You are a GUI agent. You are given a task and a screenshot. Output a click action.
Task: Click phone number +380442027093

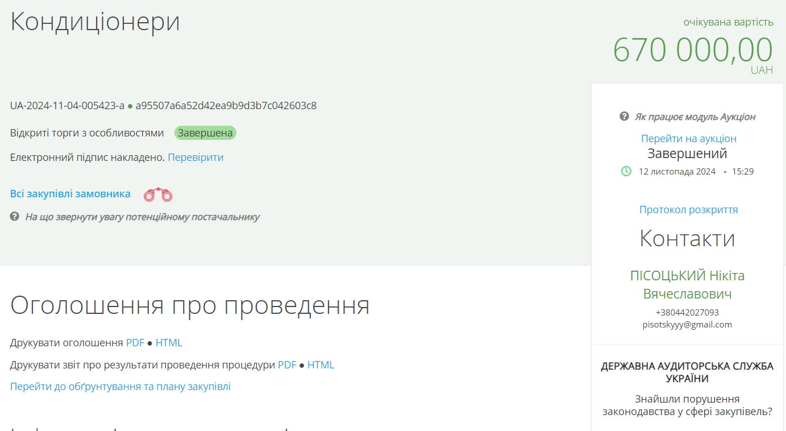(x=687, y=312)
